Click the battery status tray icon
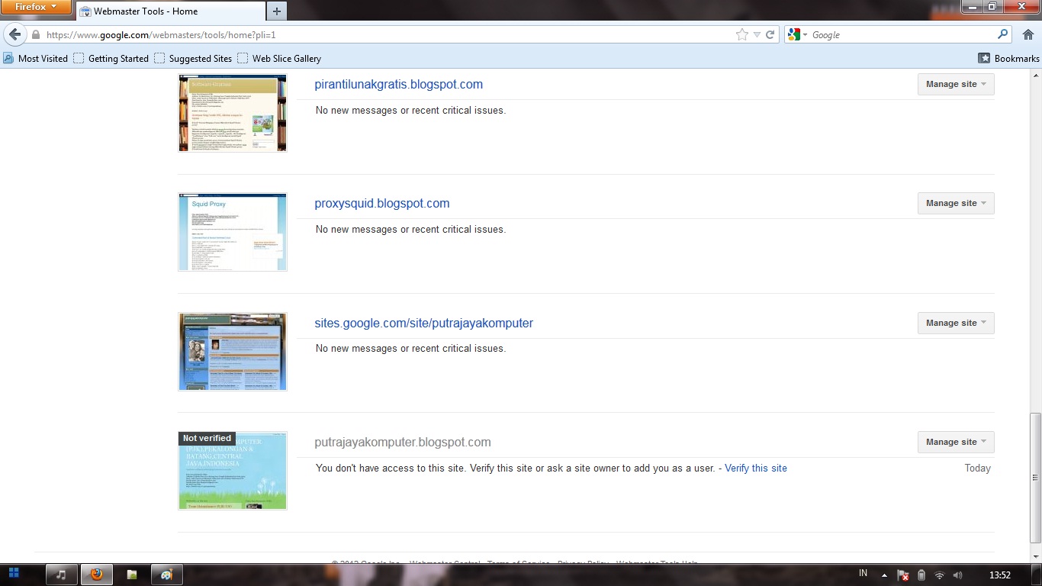 pyautogui.click(x=921, y=575)
